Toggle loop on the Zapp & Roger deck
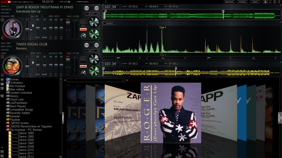282x158 pixels. coord(83,25)
